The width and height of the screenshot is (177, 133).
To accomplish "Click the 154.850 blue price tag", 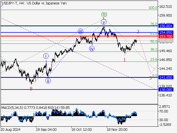I will (x=166, y=32).
